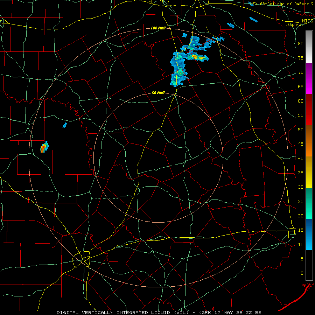Image resolution: width=315 pixels, height=315 pixels.
Task: Click the color scale value 65
Action: tap(301, 86)
